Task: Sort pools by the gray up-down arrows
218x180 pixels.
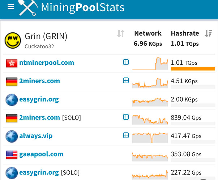Action: tap(121, 33)
